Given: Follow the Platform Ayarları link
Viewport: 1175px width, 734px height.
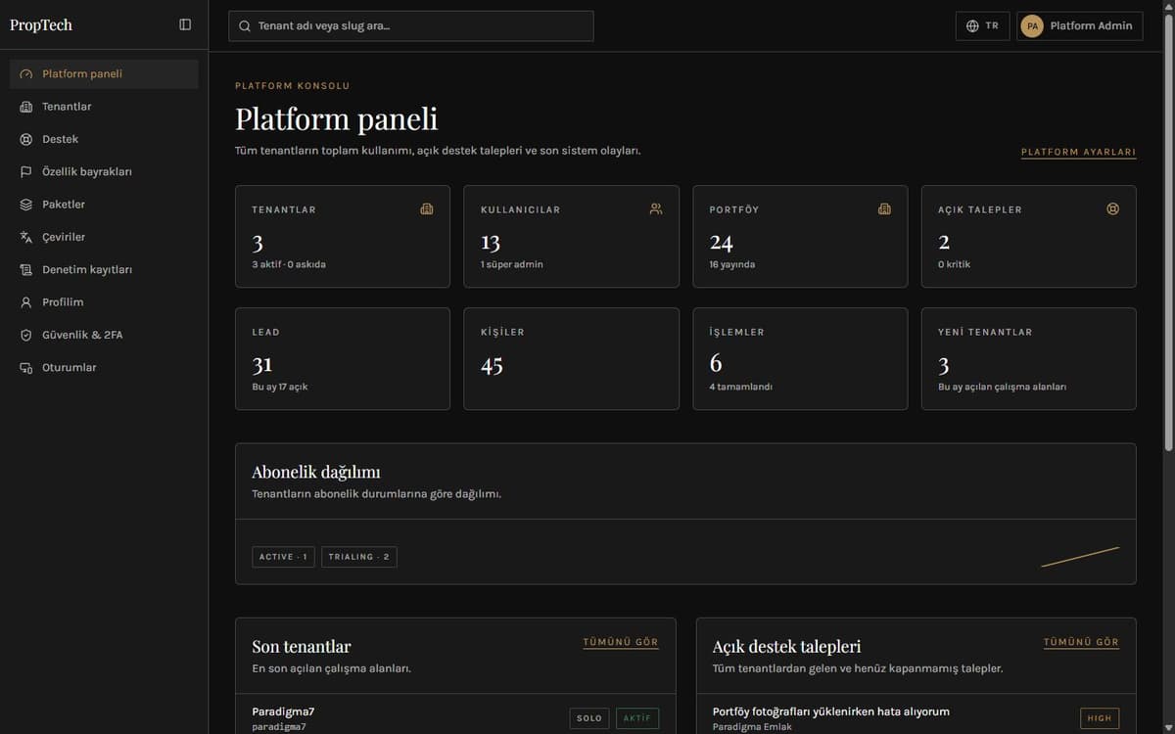Looking at the screenshot, I should tap(1078, 153).
